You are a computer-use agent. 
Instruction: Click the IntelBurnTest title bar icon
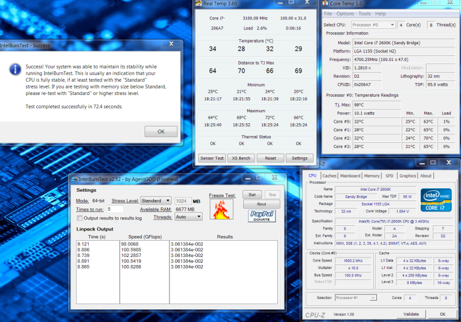coord(73,180)
